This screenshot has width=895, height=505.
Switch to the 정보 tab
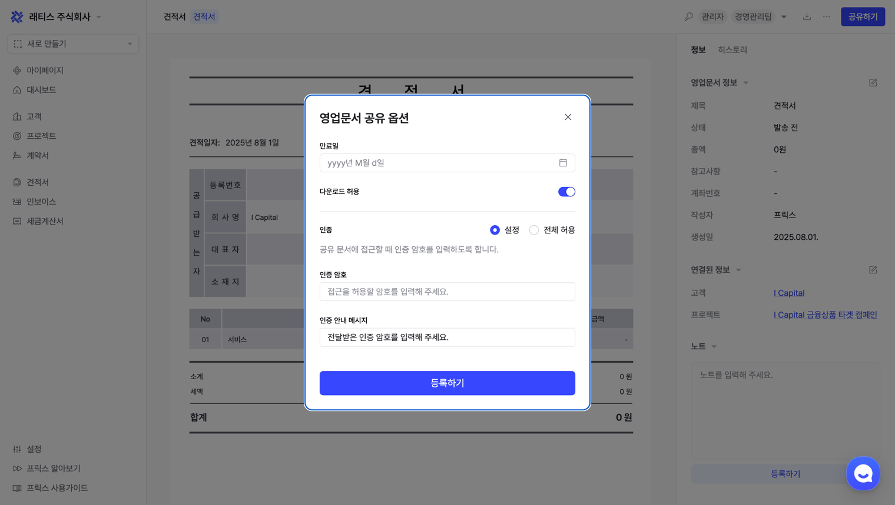[698, 50]
